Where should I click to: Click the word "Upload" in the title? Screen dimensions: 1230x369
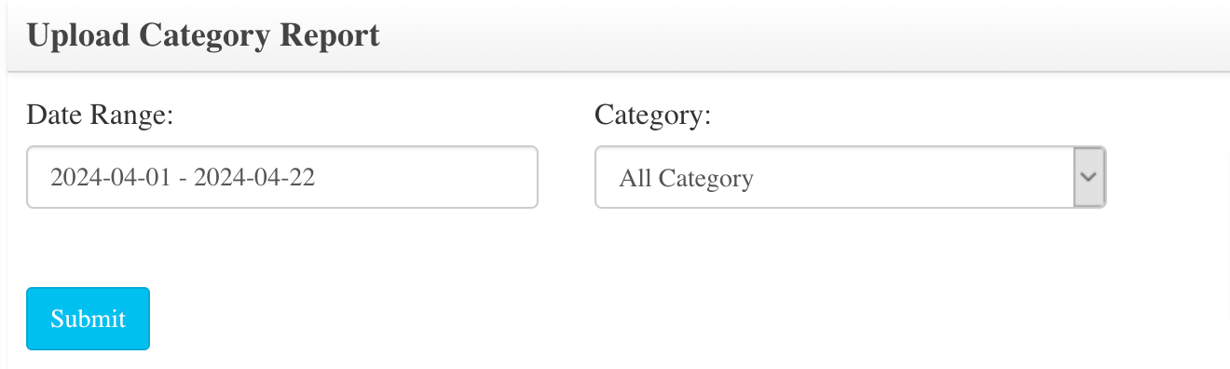pyautogui.click(x=77, y=35)
